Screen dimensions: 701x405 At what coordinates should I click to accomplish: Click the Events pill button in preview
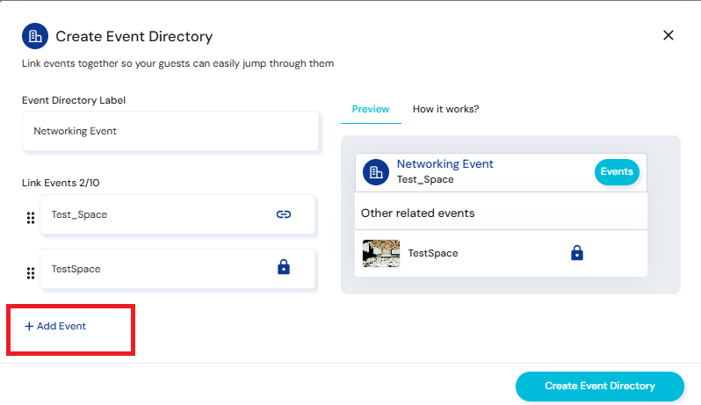point(616,172)
